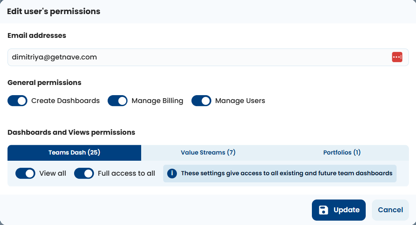Select the Teams Dash (25) tab
This screenshot has height=225, width=416.
tap(74, 153)
